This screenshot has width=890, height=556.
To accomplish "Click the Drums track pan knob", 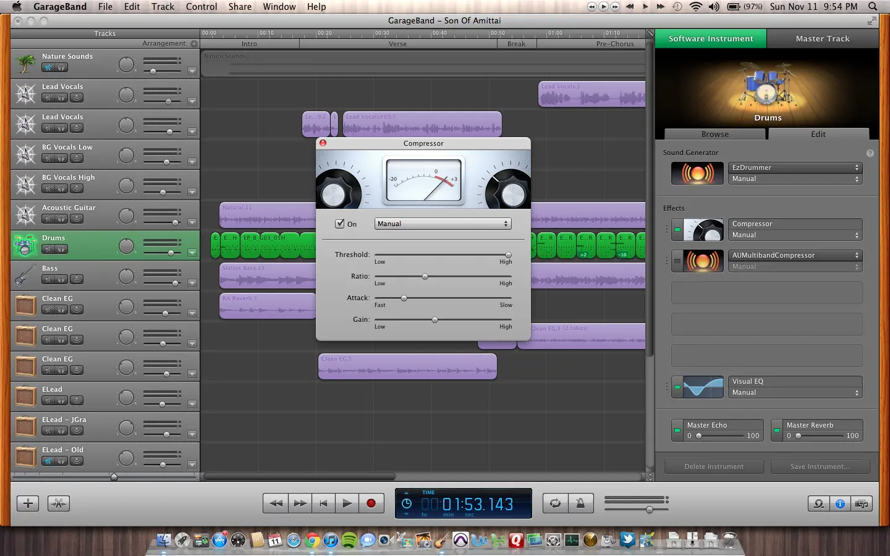I will pyautogui.click(x=126, y=245).
